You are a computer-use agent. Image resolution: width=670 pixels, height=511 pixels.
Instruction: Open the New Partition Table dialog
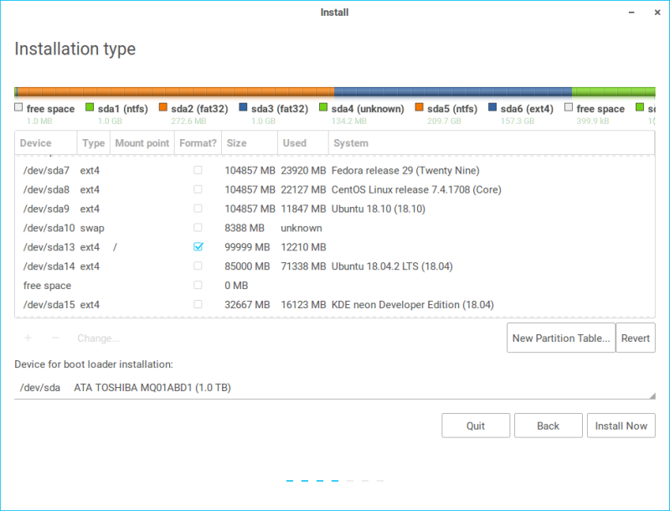[x=560, y=338]
